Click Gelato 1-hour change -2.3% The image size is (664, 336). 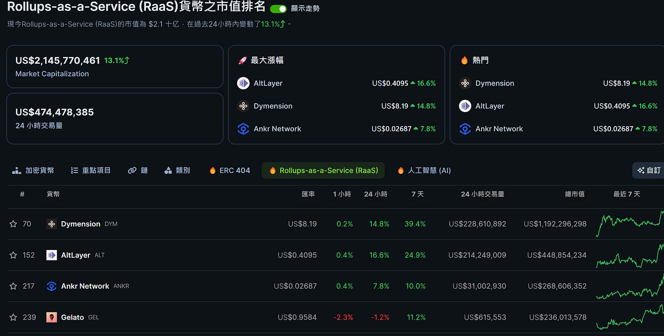point(343,317)
